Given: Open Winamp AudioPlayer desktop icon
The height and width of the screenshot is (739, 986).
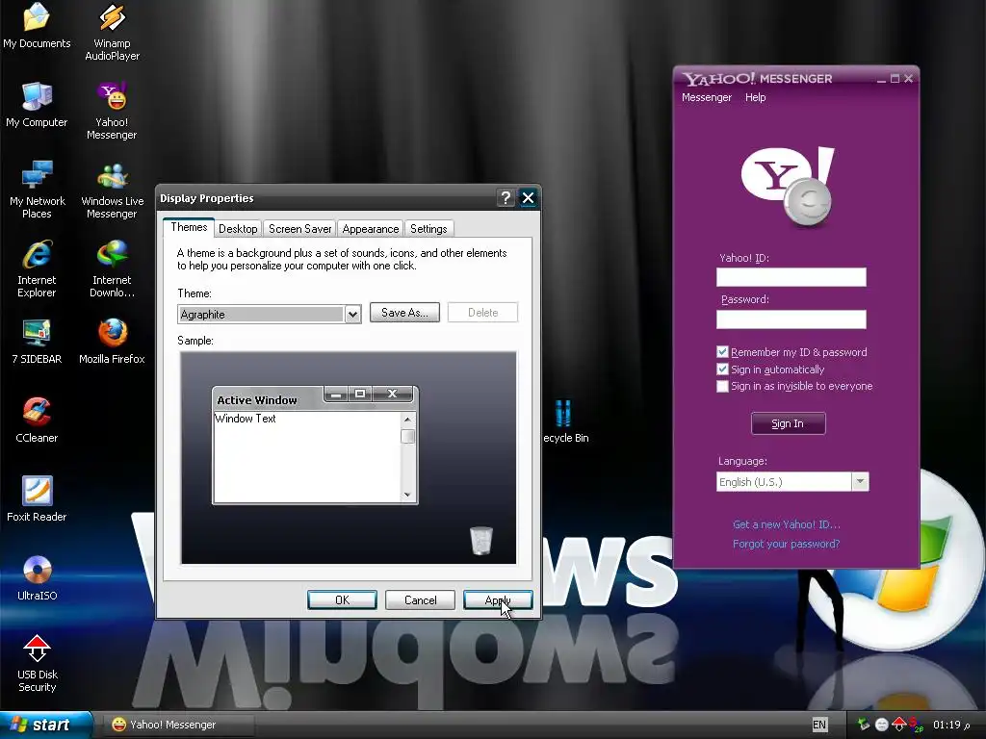Looking at the screenshot, I should click(x=112, y=32).
